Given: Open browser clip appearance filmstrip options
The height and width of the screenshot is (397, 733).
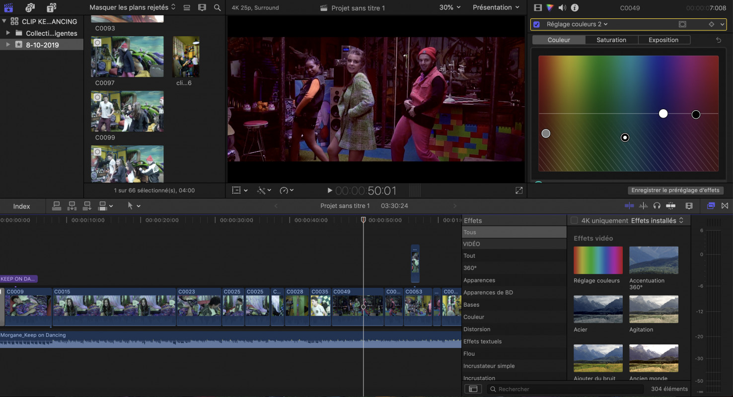Looking at the screenshot, I should [x=202, y=7].
